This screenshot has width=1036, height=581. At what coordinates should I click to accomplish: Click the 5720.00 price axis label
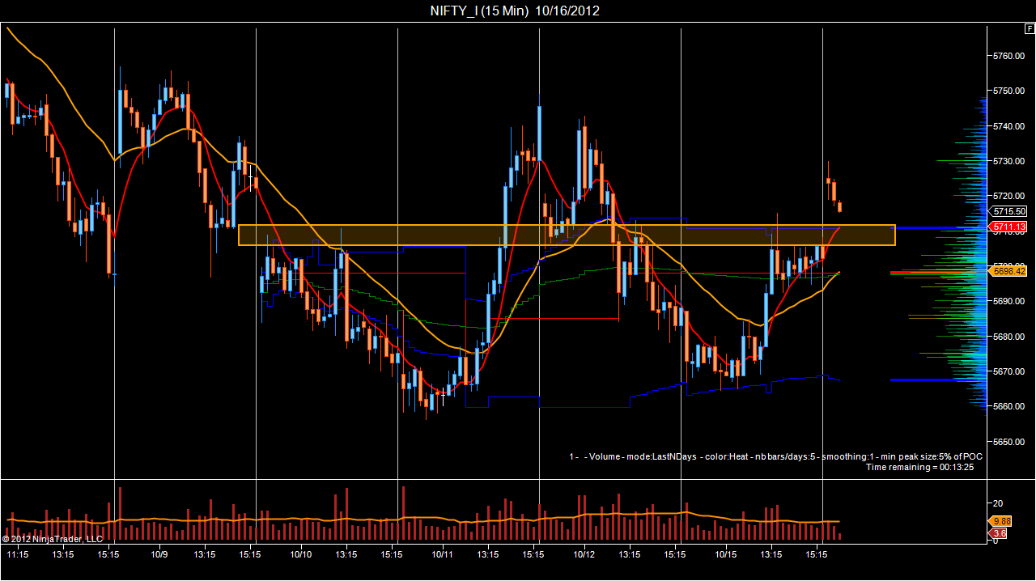click(1008, 196)
